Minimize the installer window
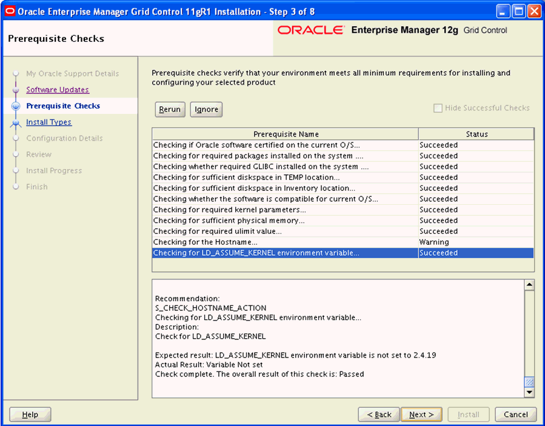The width and height of the screenshot is (545, 426). (x=503, y=12)
